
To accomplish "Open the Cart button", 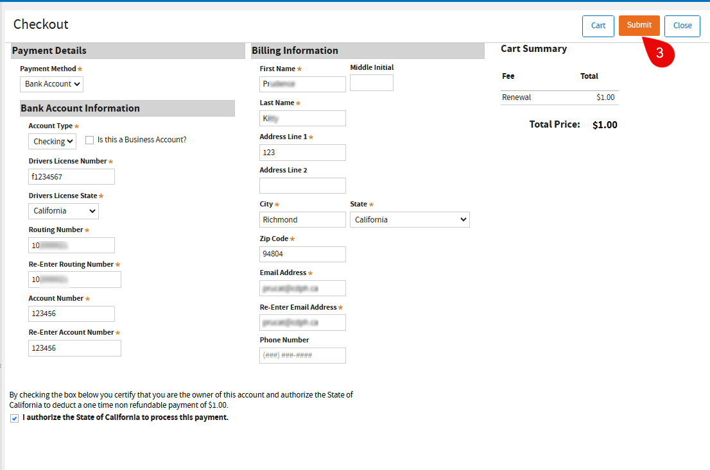I will (x=598, y=26).
